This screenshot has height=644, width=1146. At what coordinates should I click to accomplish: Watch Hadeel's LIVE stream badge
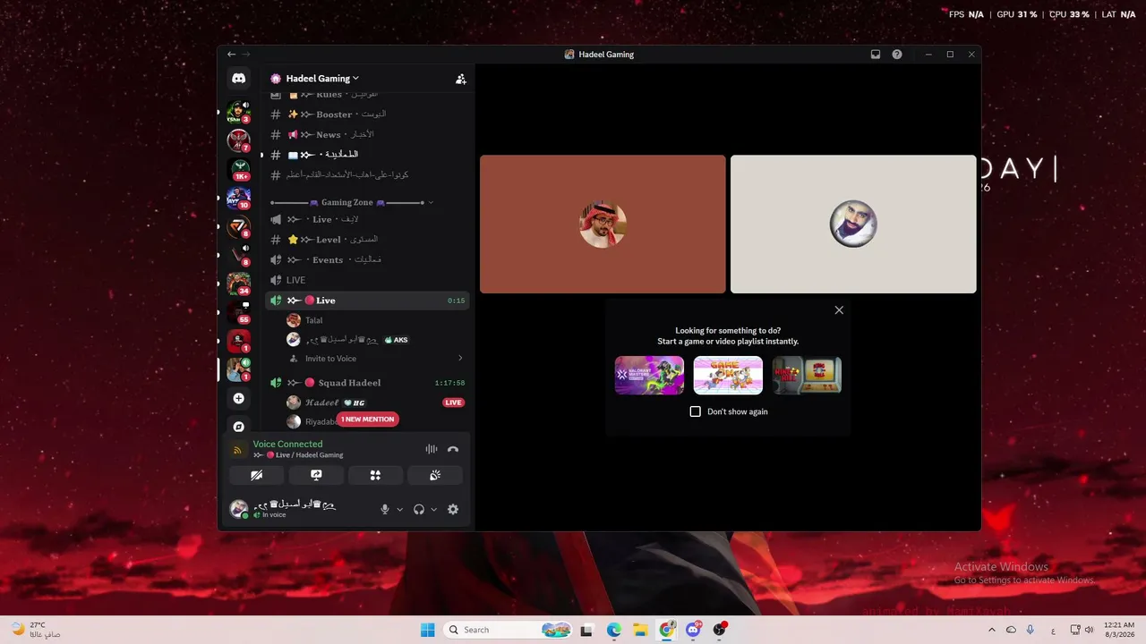(x=453, y=402)
